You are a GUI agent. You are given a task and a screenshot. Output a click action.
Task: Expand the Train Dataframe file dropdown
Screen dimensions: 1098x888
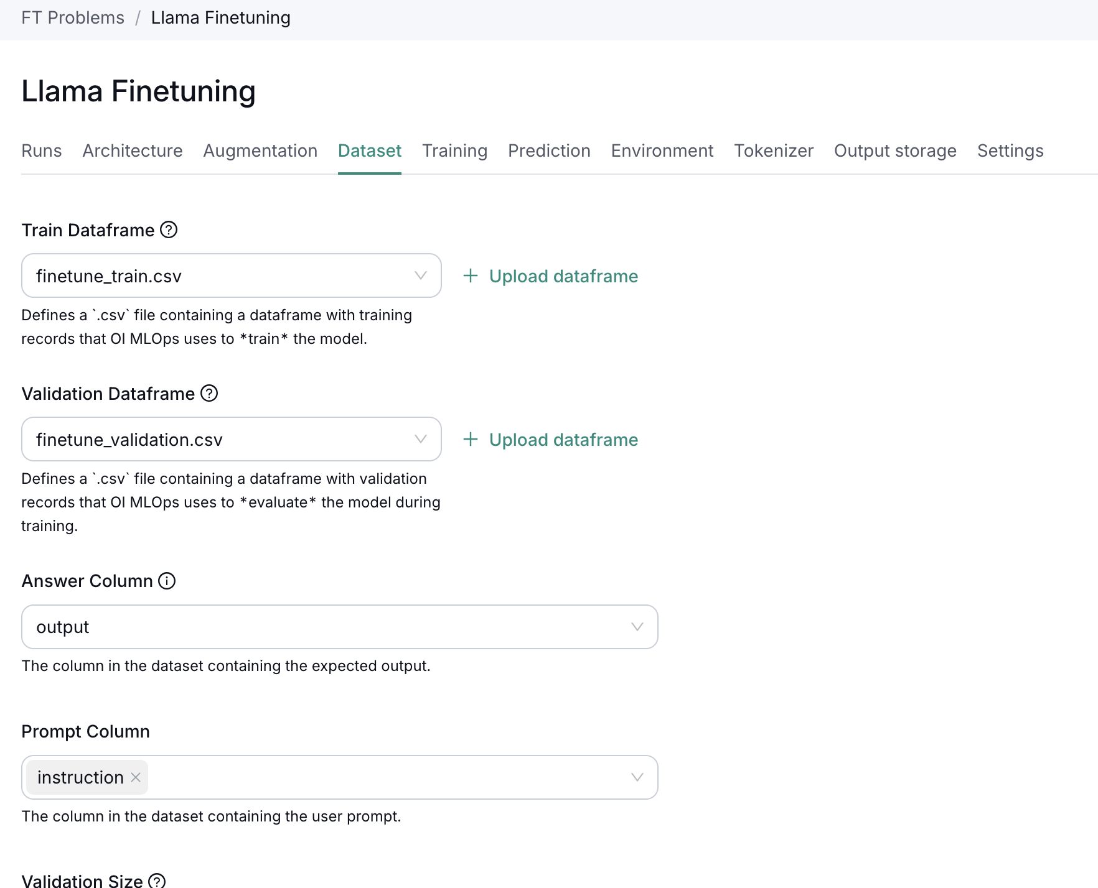(421, 275)
